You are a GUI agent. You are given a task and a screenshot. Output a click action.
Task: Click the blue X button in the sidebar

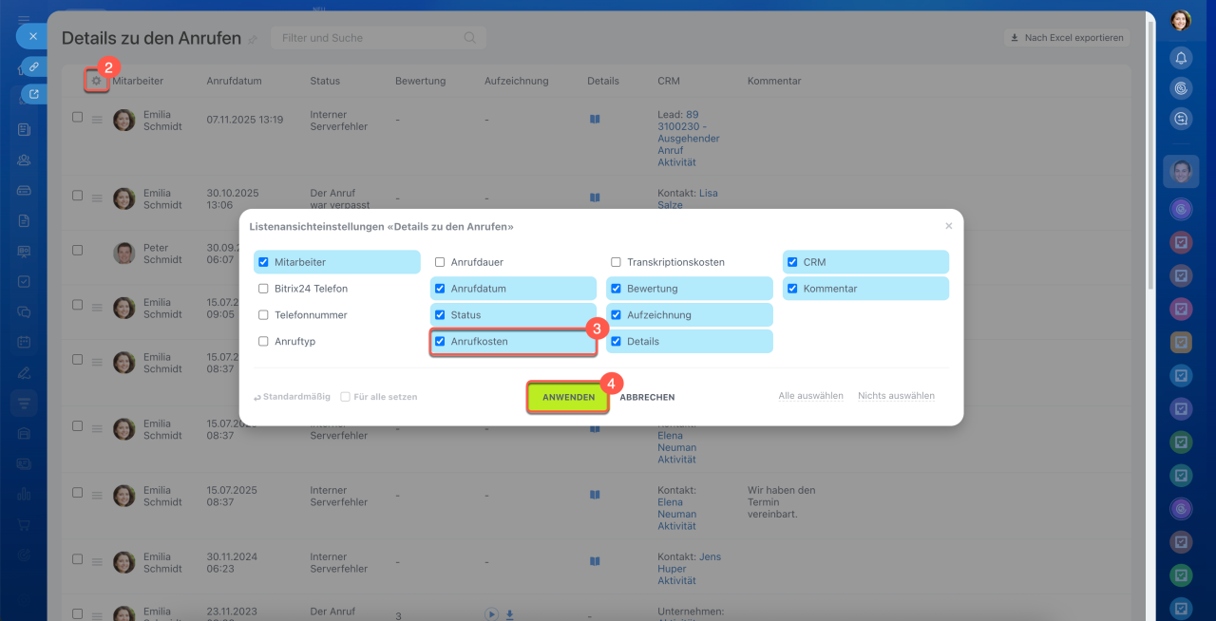[32, 36]
